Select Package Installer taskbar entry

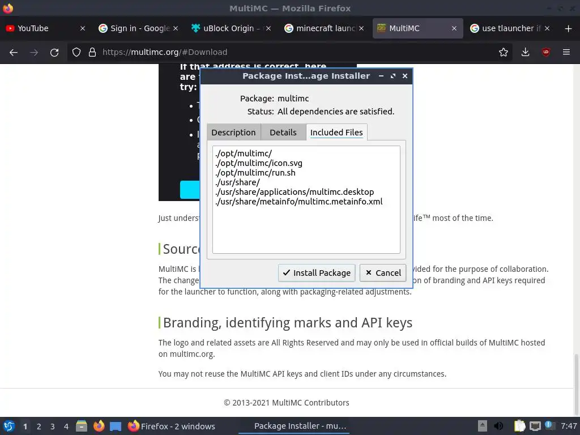pyautogui.click(x=294, y=426)
